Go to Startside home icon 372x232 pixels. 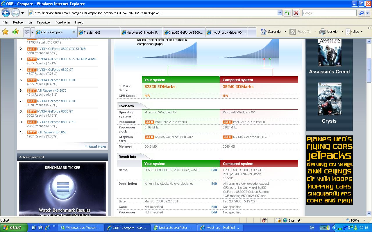pyautogui.click(x=264, y=32)
